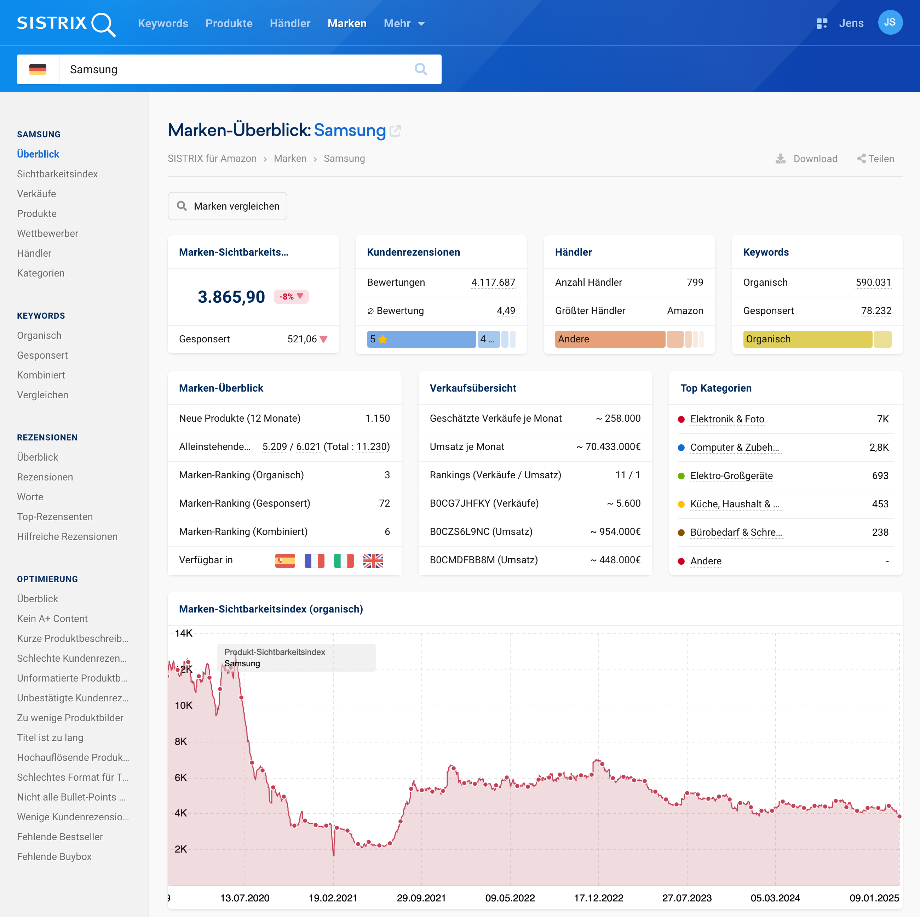Image resolution: width=920 pixels, height=917 pixels.
Task: Click the Produkt-Sichtbarkeitsindex Samsung chart legend
Action: click(296, 658)
